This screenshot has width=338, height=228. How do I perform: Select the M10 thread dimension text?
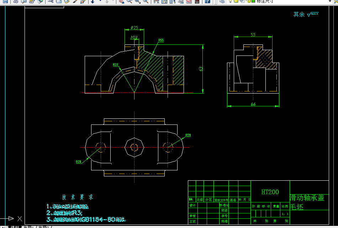134,37
